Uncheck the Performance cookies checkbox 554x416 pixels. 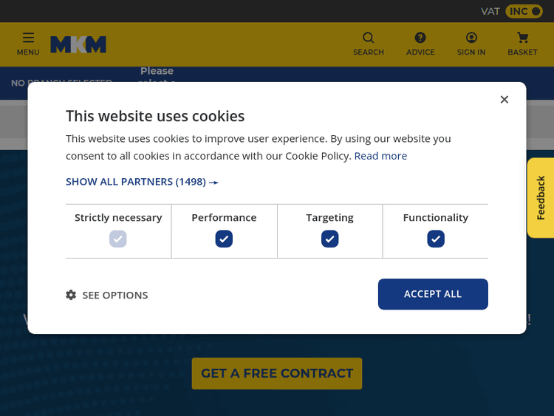(224, 239)
